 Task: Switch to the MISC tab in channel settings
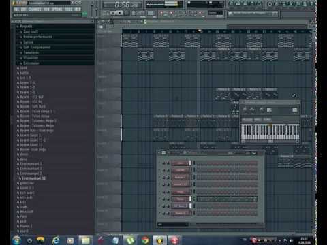[x=258, y=120]
